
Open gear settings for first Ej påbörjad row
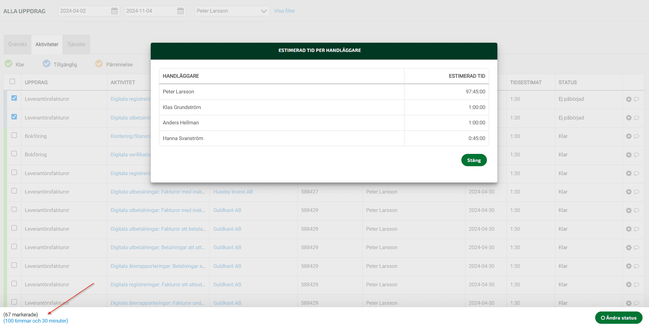tap(629, 99)
